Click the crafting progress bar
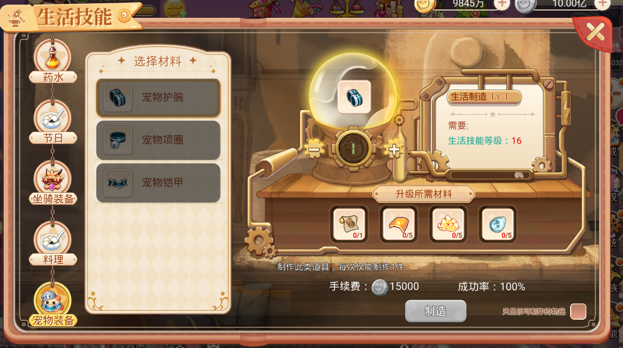The height and width of the screenshot is (348, 623). (x=490, y=176)
